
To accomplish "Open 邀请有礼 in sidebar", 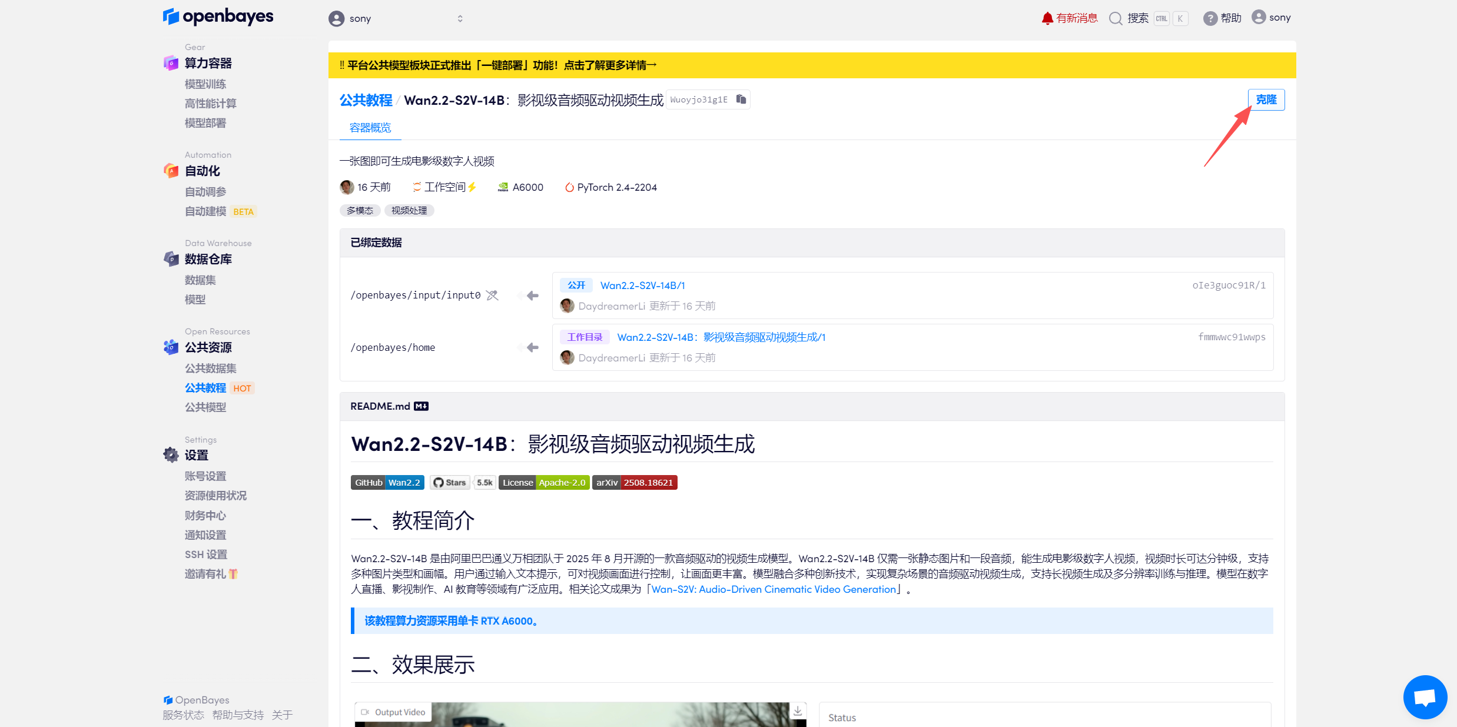I will 211,574.
